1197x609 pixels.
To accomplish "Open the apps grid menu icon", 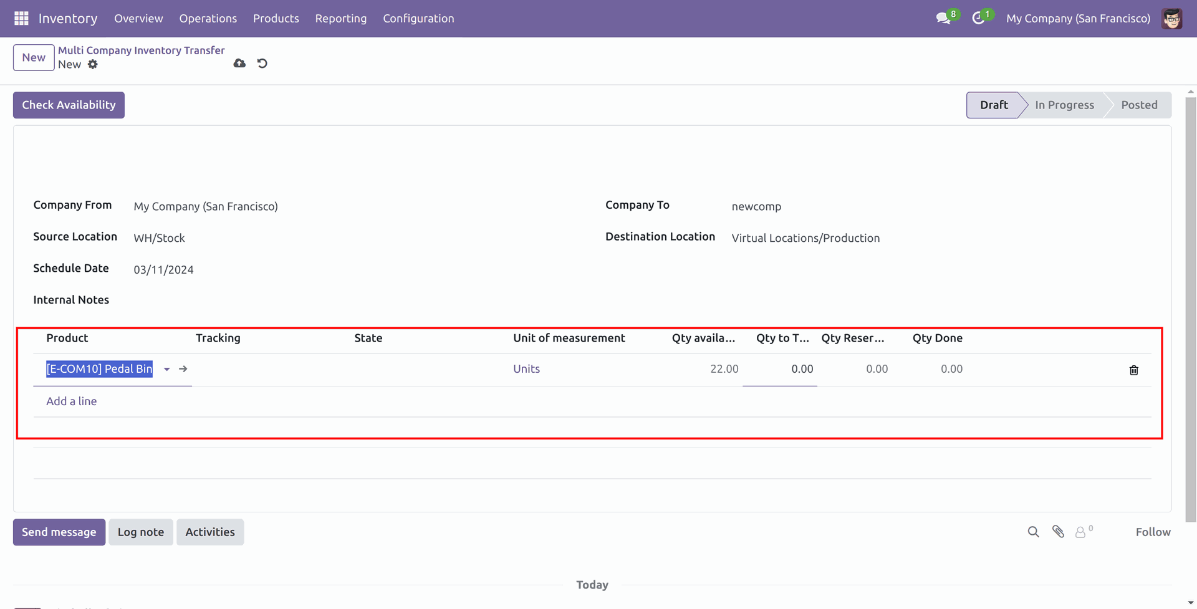I will click(21, 19).
